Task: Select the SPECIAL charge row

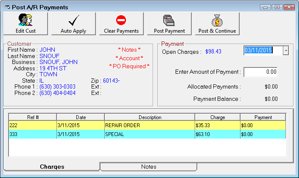Action: click(149, 134)
